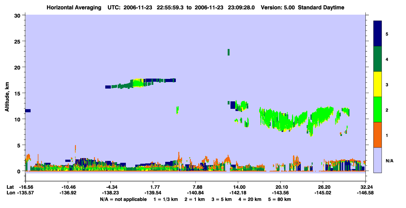This screenshot has width=406, height=208.
Task: Click the colorbar label '4'
Action: 387,59
